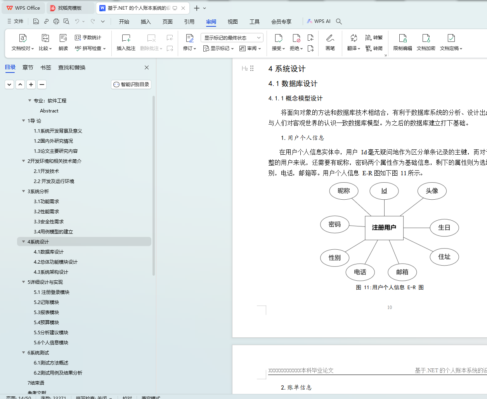The image size is (487, 399).
Task: Run the 文档校对 proofreading tool
Action: tap(23, 43)
